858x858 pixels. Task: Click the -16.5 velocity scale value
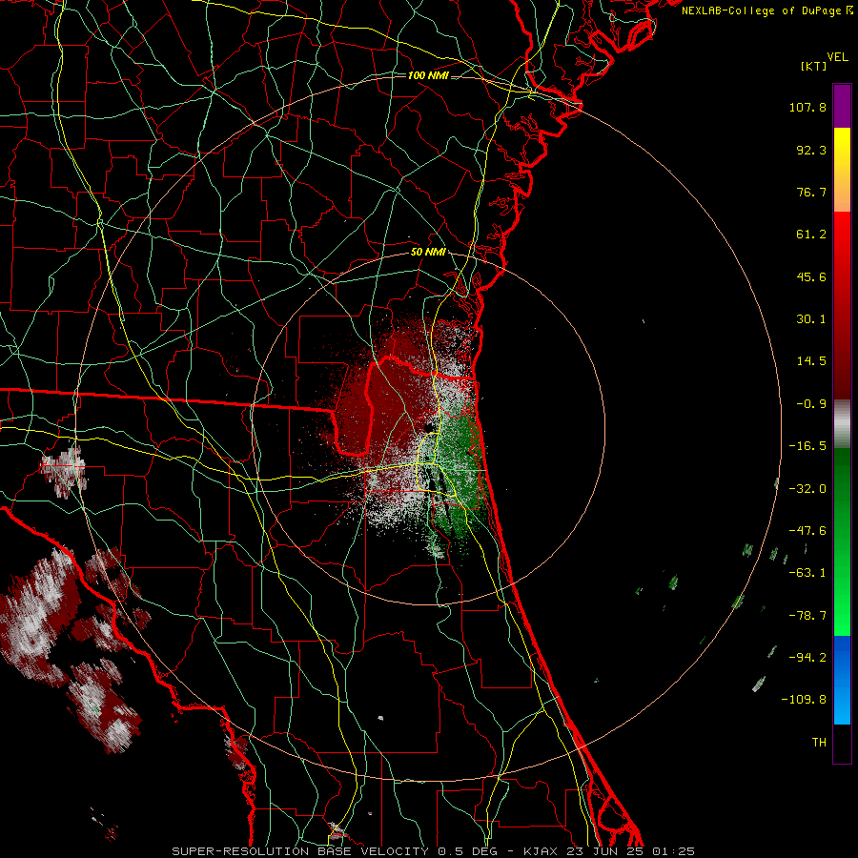click(x=807, y=446)
